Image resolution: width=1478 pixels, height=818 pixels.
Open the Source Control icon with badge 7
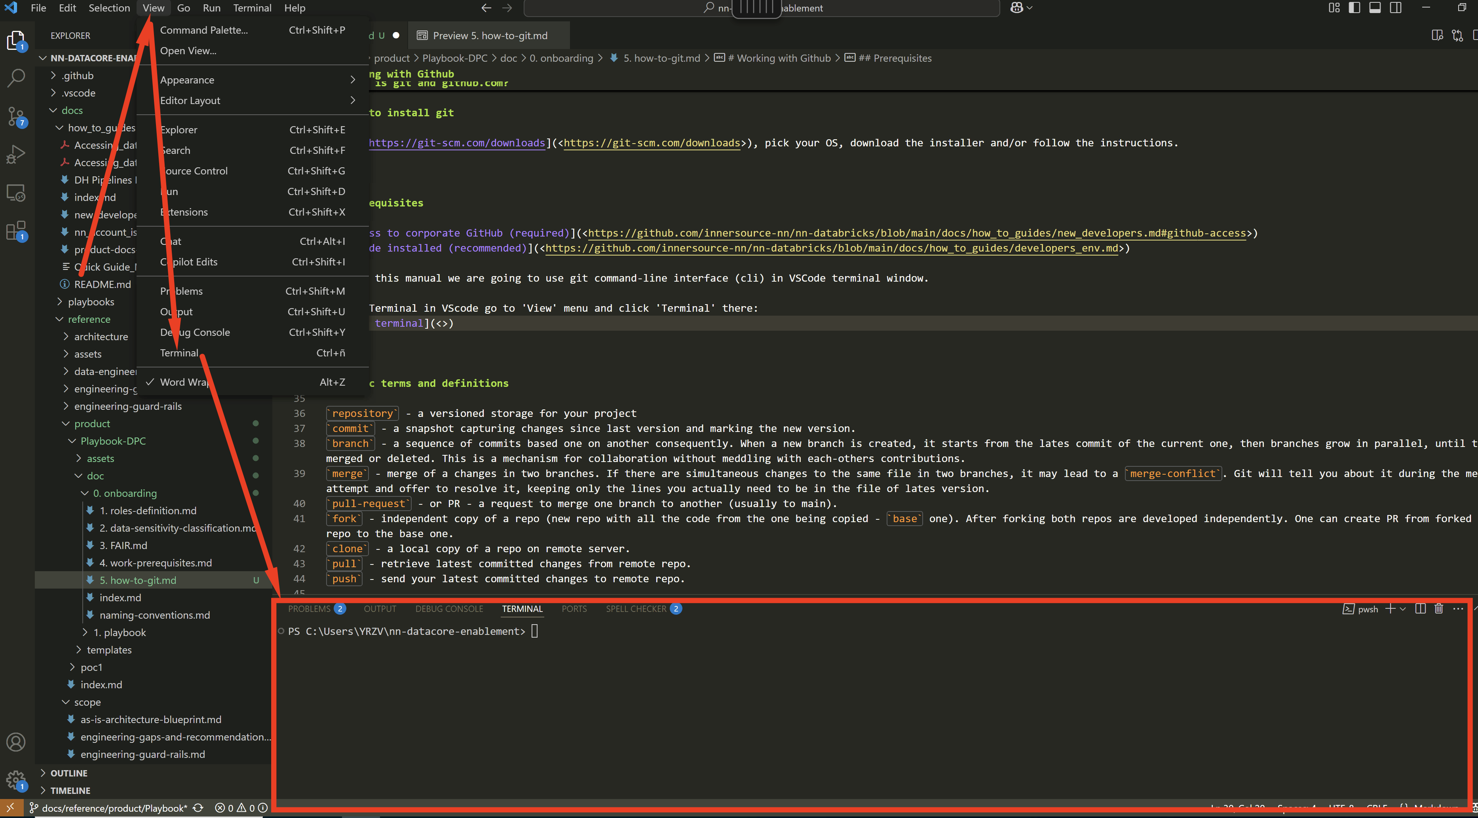click(16, 116)
